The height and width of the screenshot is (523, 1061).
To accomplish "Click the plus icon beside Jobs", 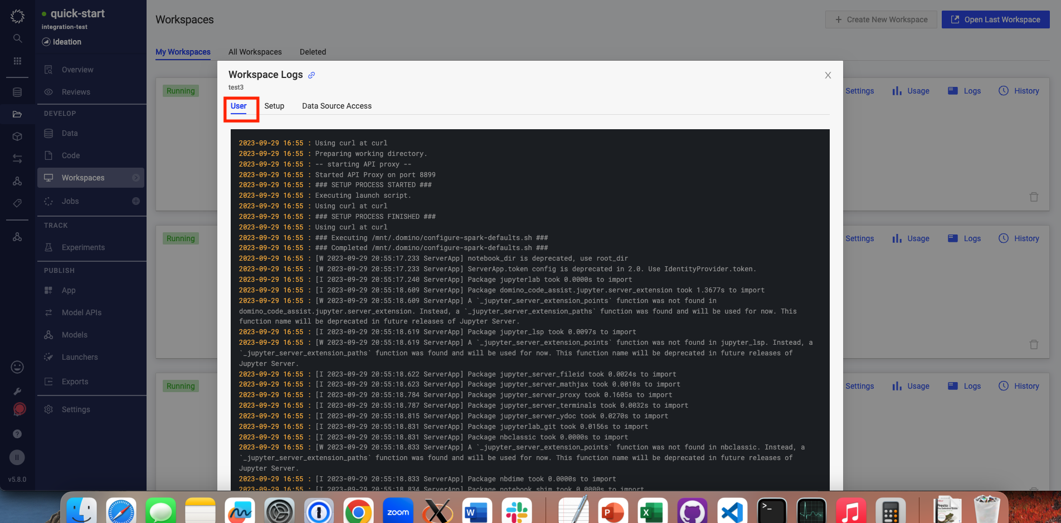I will click(x=136, y=201).
